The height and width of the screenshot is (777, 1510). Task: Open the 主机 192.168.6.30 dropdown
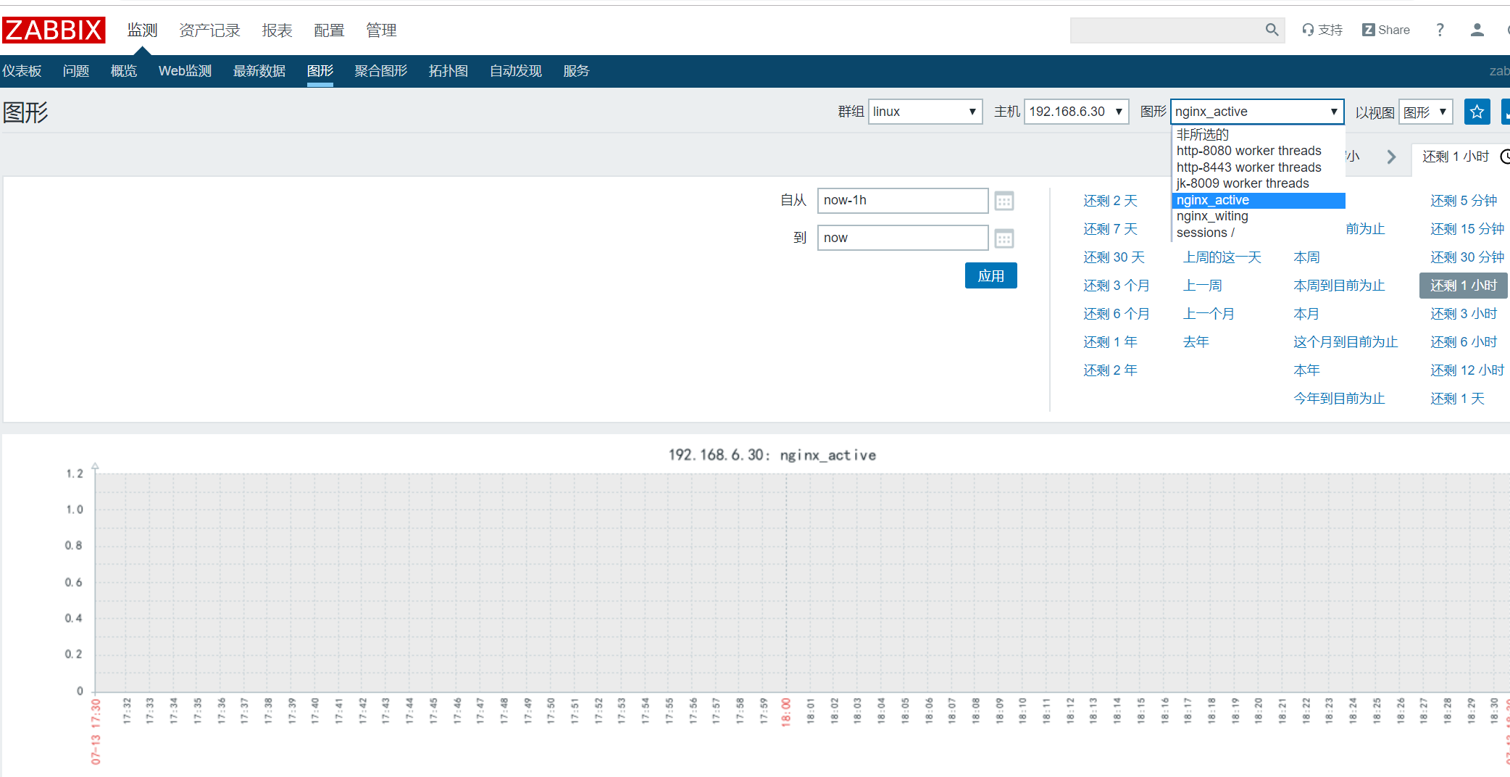[1076, 112]
